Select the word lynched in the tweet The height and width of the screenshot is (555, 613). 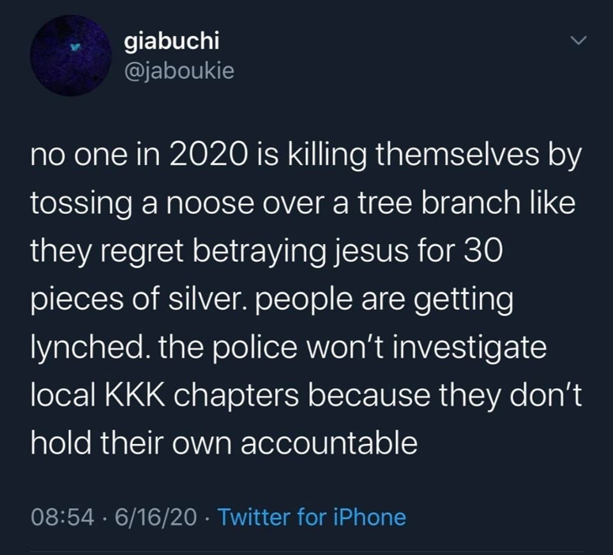(86, 346)
